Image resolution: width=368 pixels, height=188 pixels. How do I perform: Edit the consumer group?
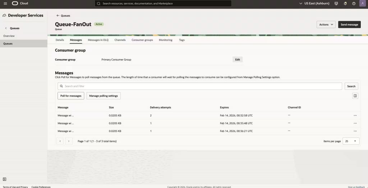(238, 60)
